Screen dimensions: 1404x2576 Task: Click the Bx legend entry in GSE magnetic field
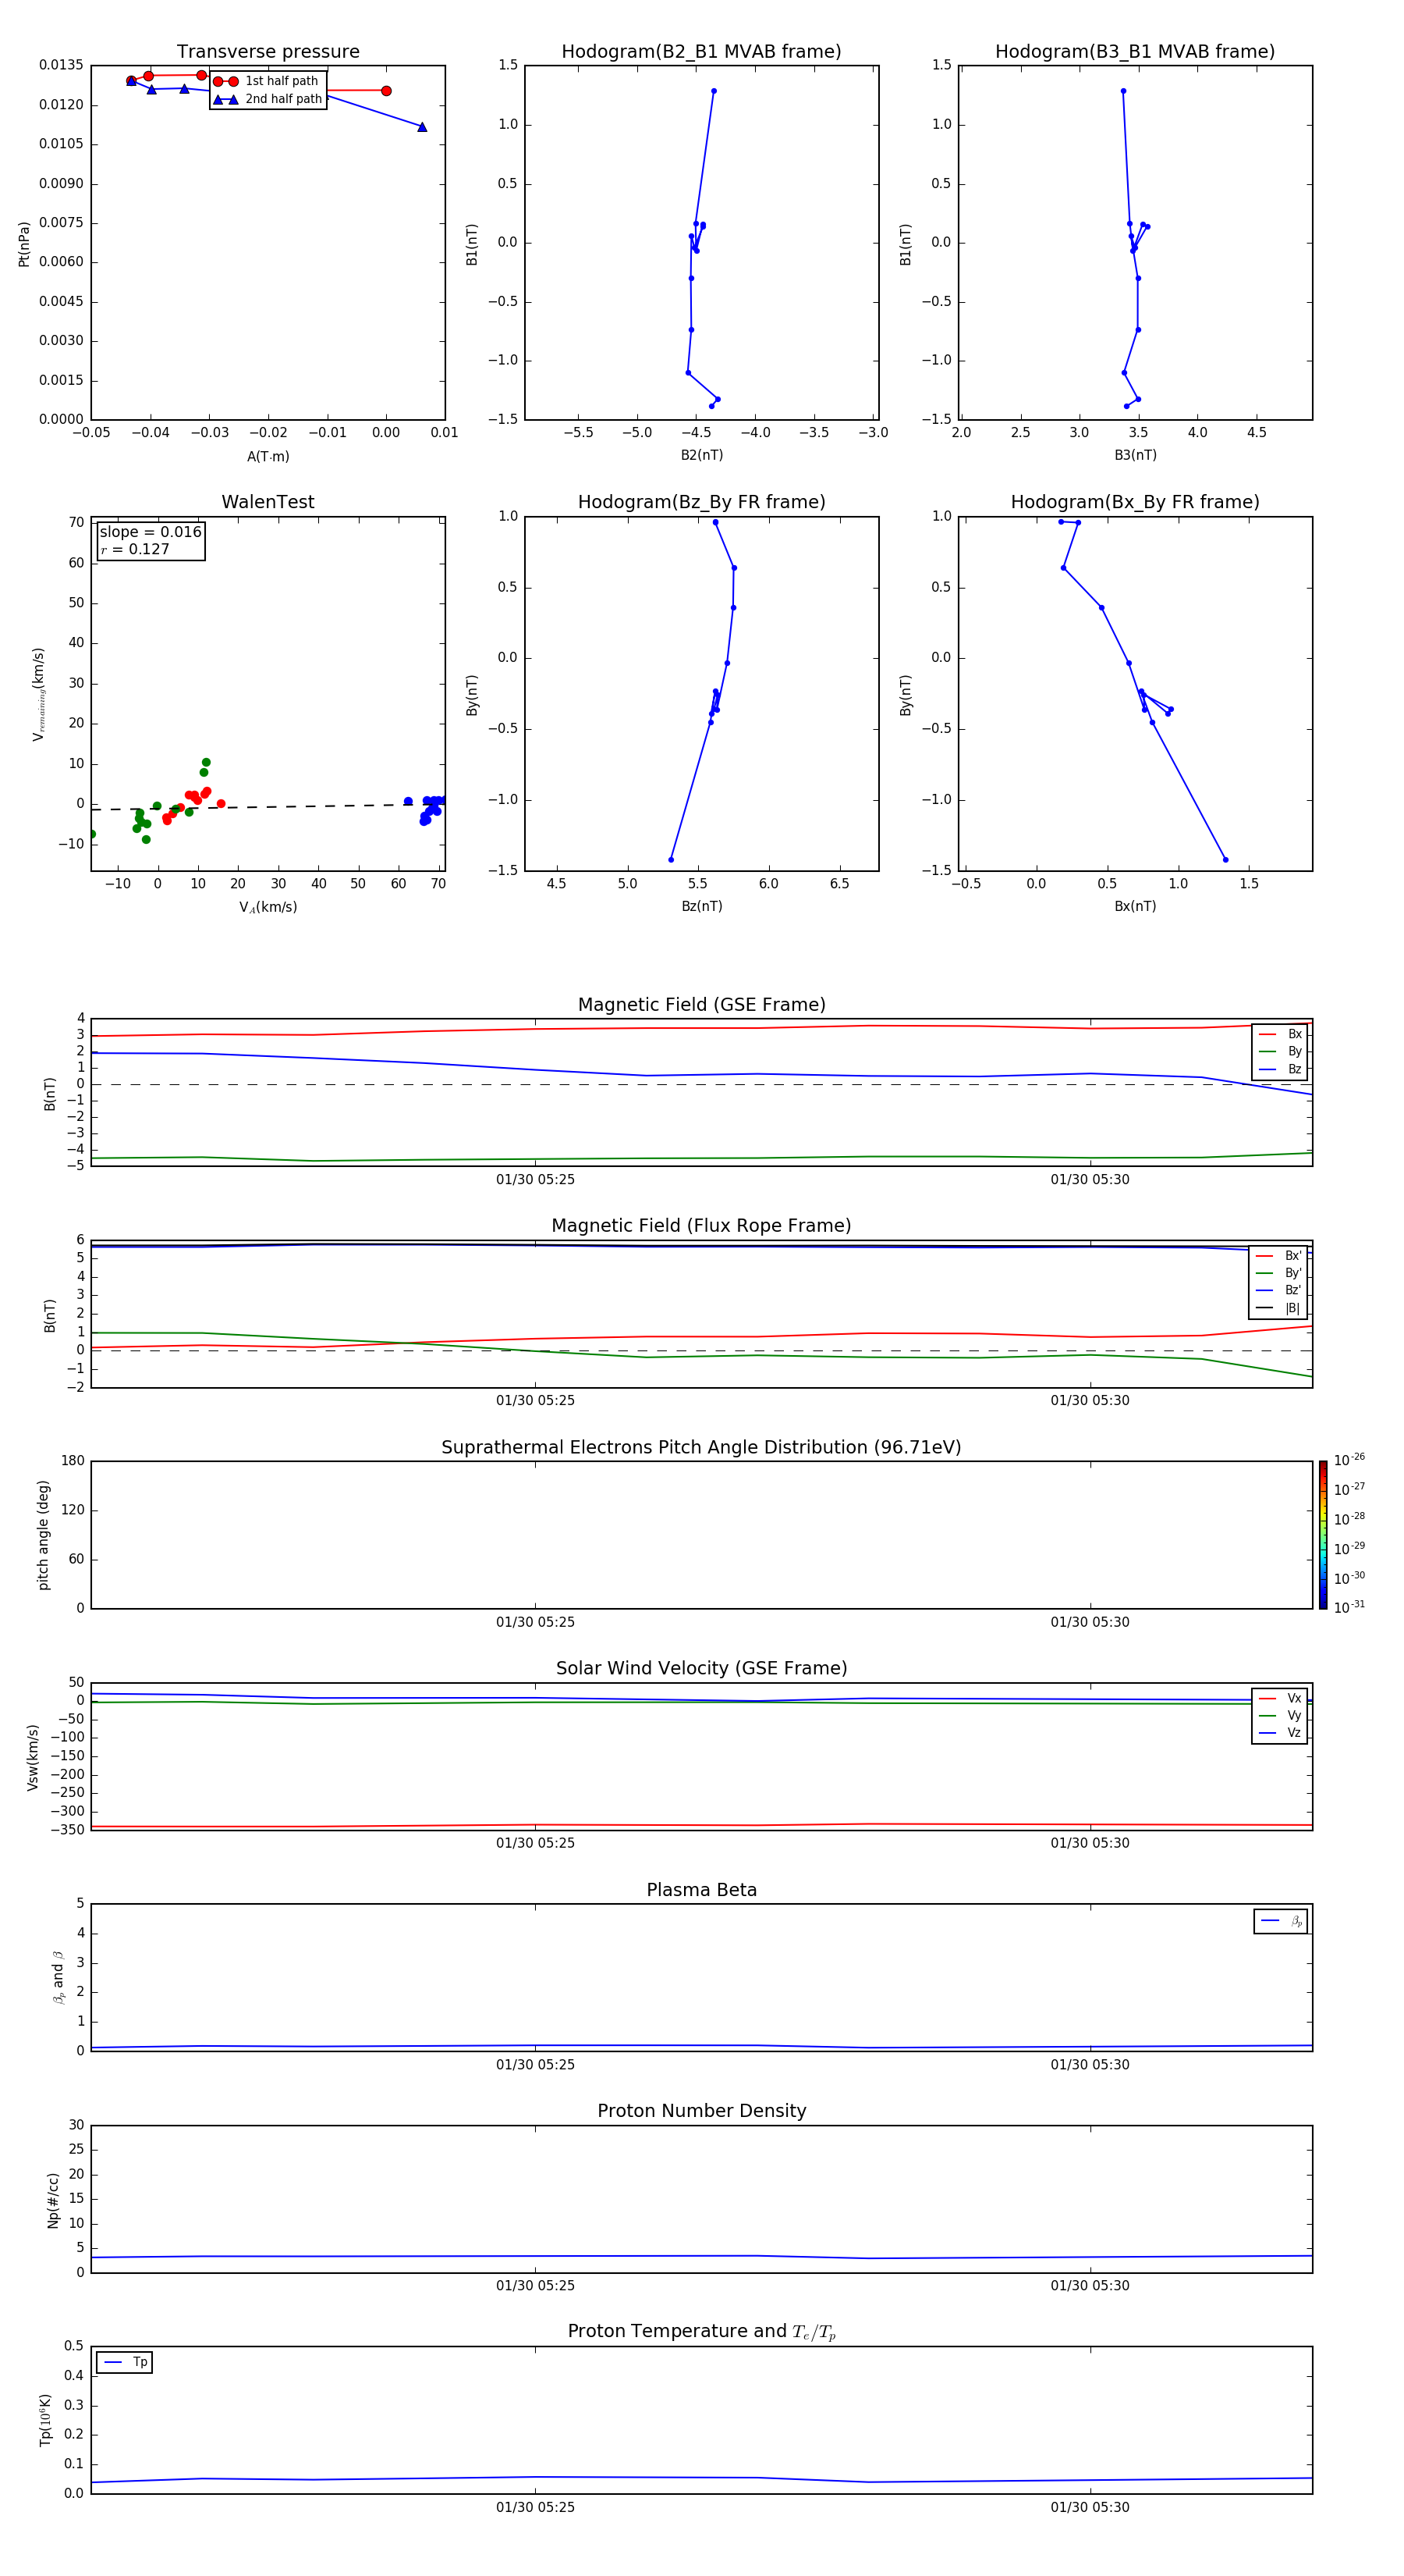click(x=1280, y=1034)
